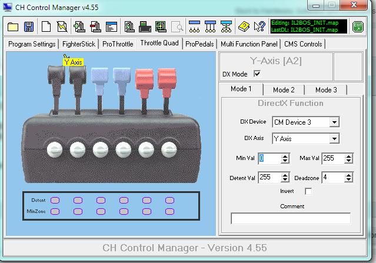Click the Deadzone value field
The height and width of the screenshot is (263, 376).
[x=333, y=178]
